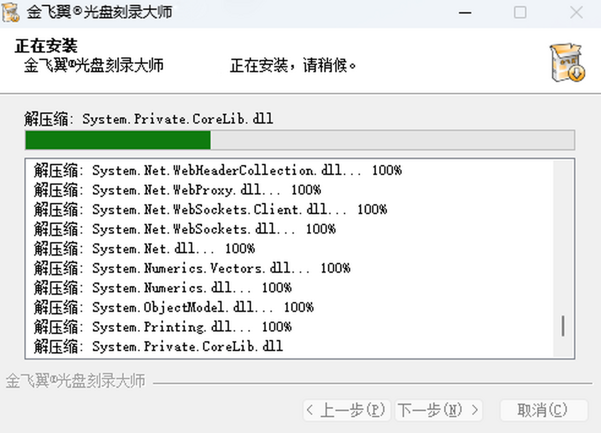Click the install box icon in the header
This screenshot has height=433, width=601.
(x=567, y=63)
